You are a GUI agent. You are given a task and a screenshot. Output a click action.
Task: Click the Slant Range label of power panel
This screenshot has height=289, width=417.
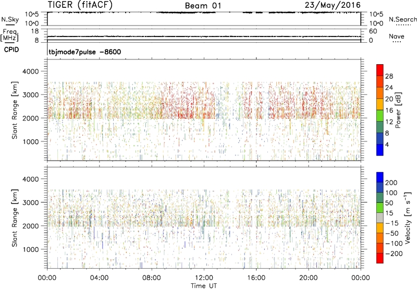coord(15,110)
